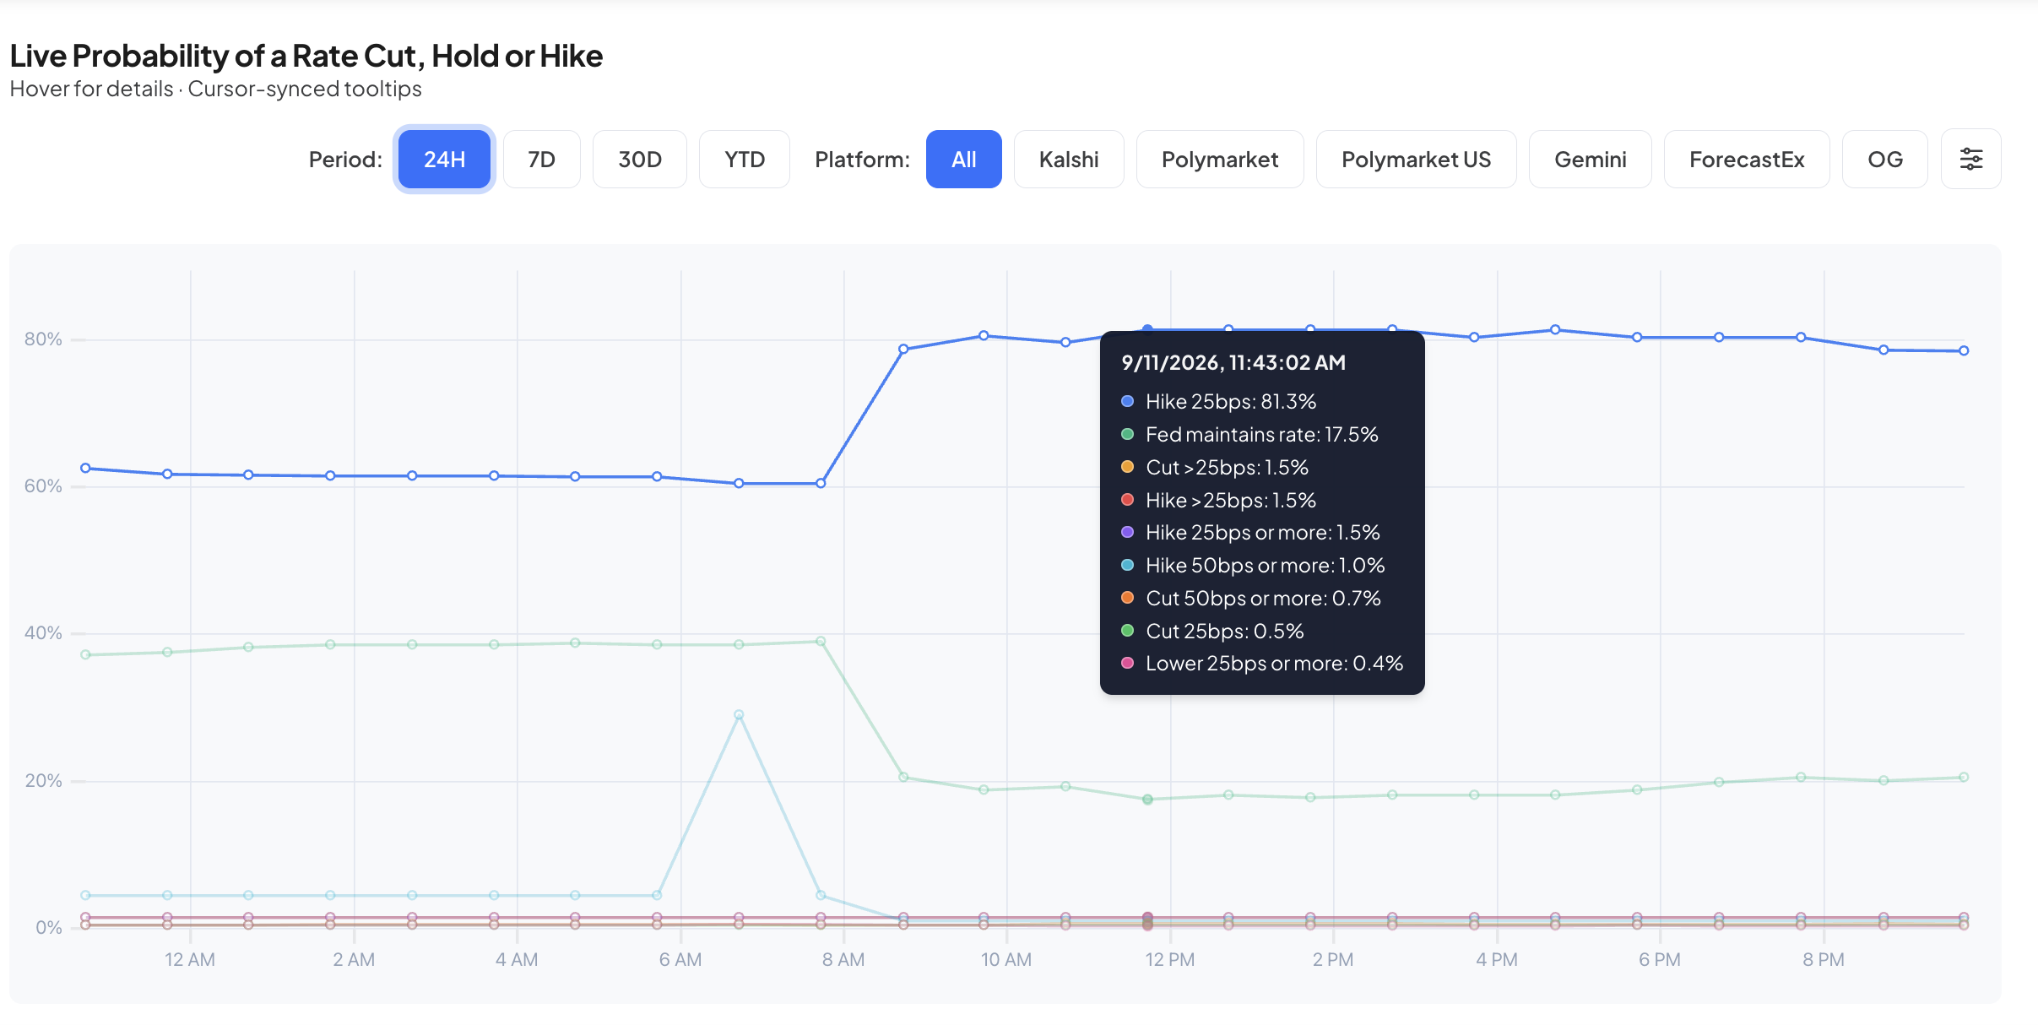Screen dimensions: 2038x1025
Task: Click the first Hike 25bps data point
Action: (85, 468)
